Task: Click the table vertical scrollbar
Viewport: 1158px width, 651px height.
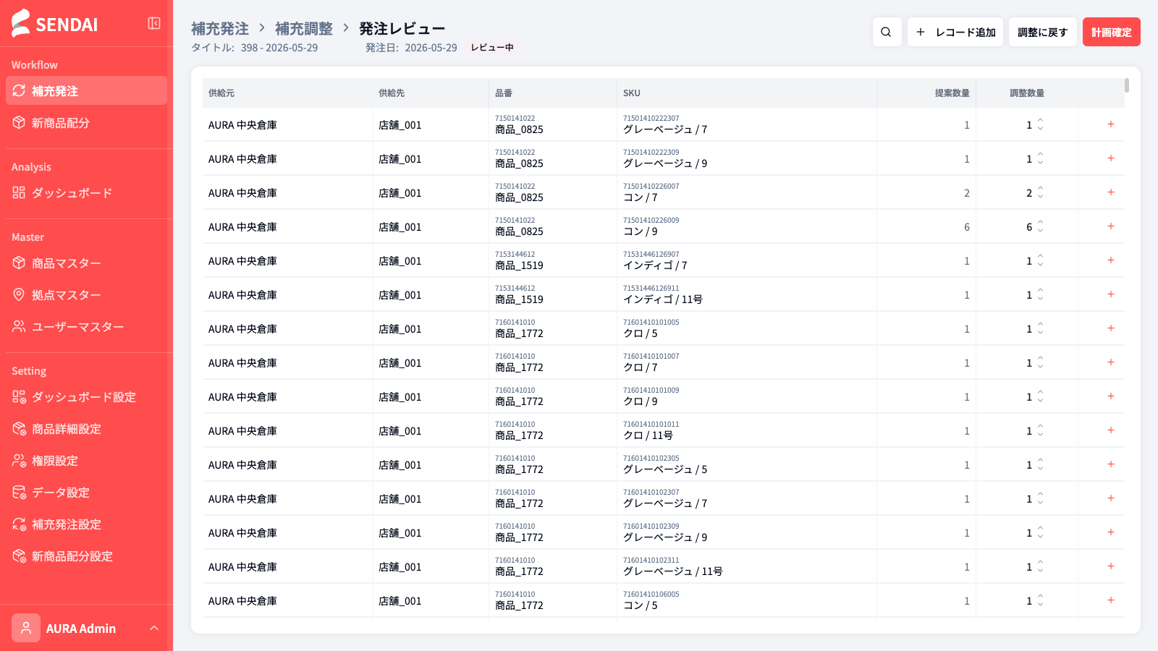Action: coord(1127,85)
